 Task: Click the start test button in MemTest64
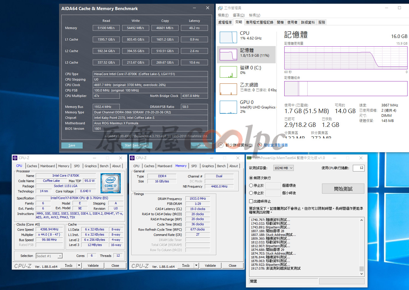point(343,189)
